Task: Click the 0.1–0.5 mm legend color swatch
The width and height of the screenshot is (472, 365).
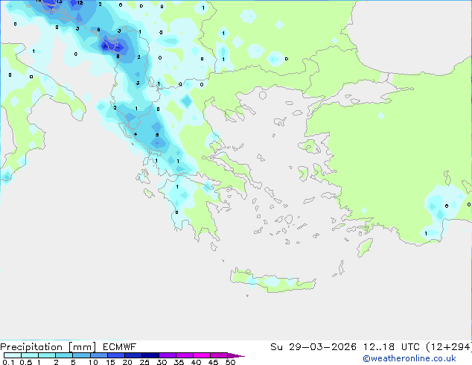Action: tap(13, 355)
